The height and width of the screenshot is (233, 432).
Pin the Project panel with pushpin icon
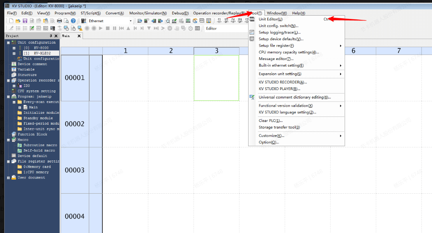[51, 36]
